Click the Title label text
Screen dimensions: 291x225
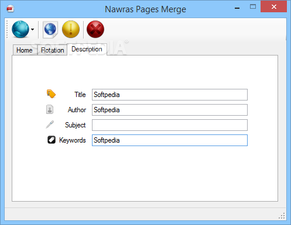point(80,95)
